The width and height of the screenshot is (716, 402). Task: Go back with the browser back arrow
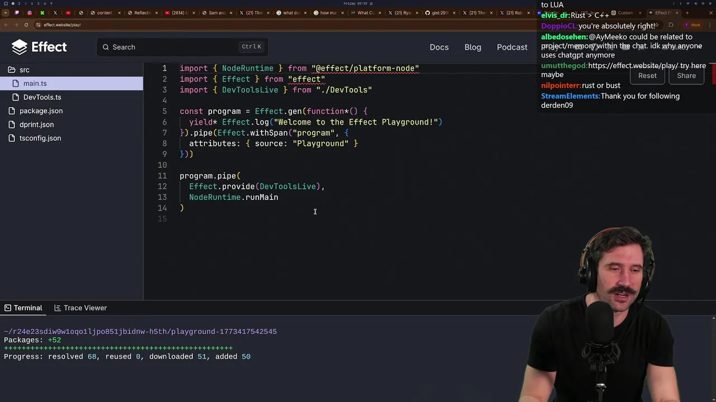point(6,25)
